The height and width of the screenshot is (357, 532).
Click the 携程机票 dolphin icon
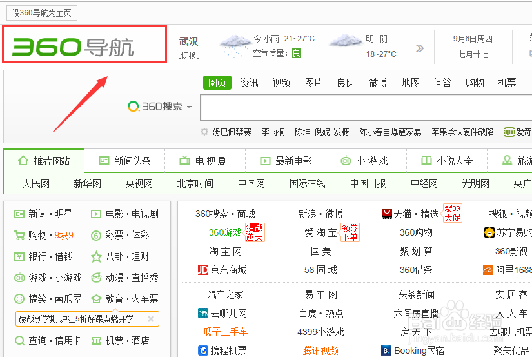(203, 350)
